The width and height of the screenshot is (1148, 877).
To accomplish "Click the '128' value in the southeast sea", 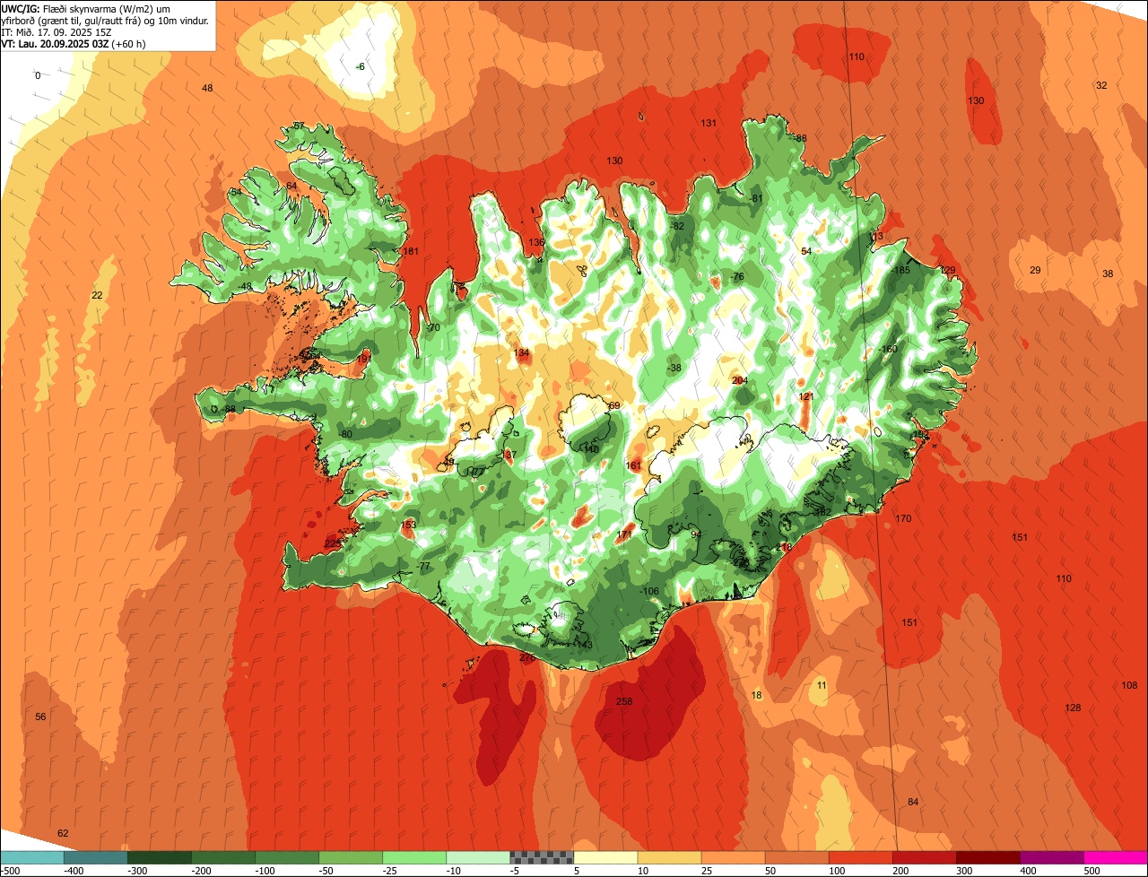I will point(1073,708).
